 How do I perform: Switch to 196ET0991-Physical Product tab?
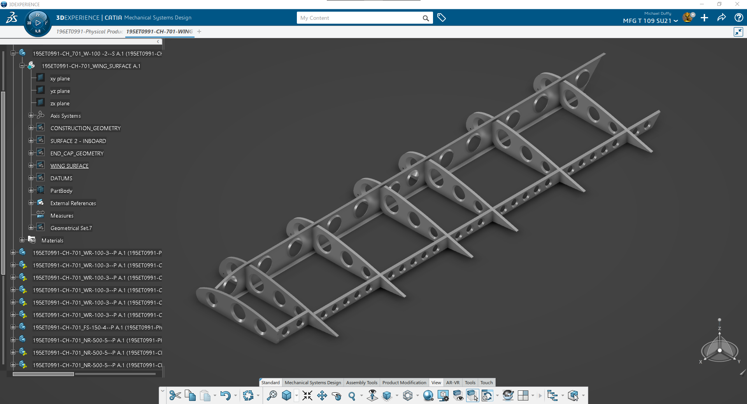89,31
